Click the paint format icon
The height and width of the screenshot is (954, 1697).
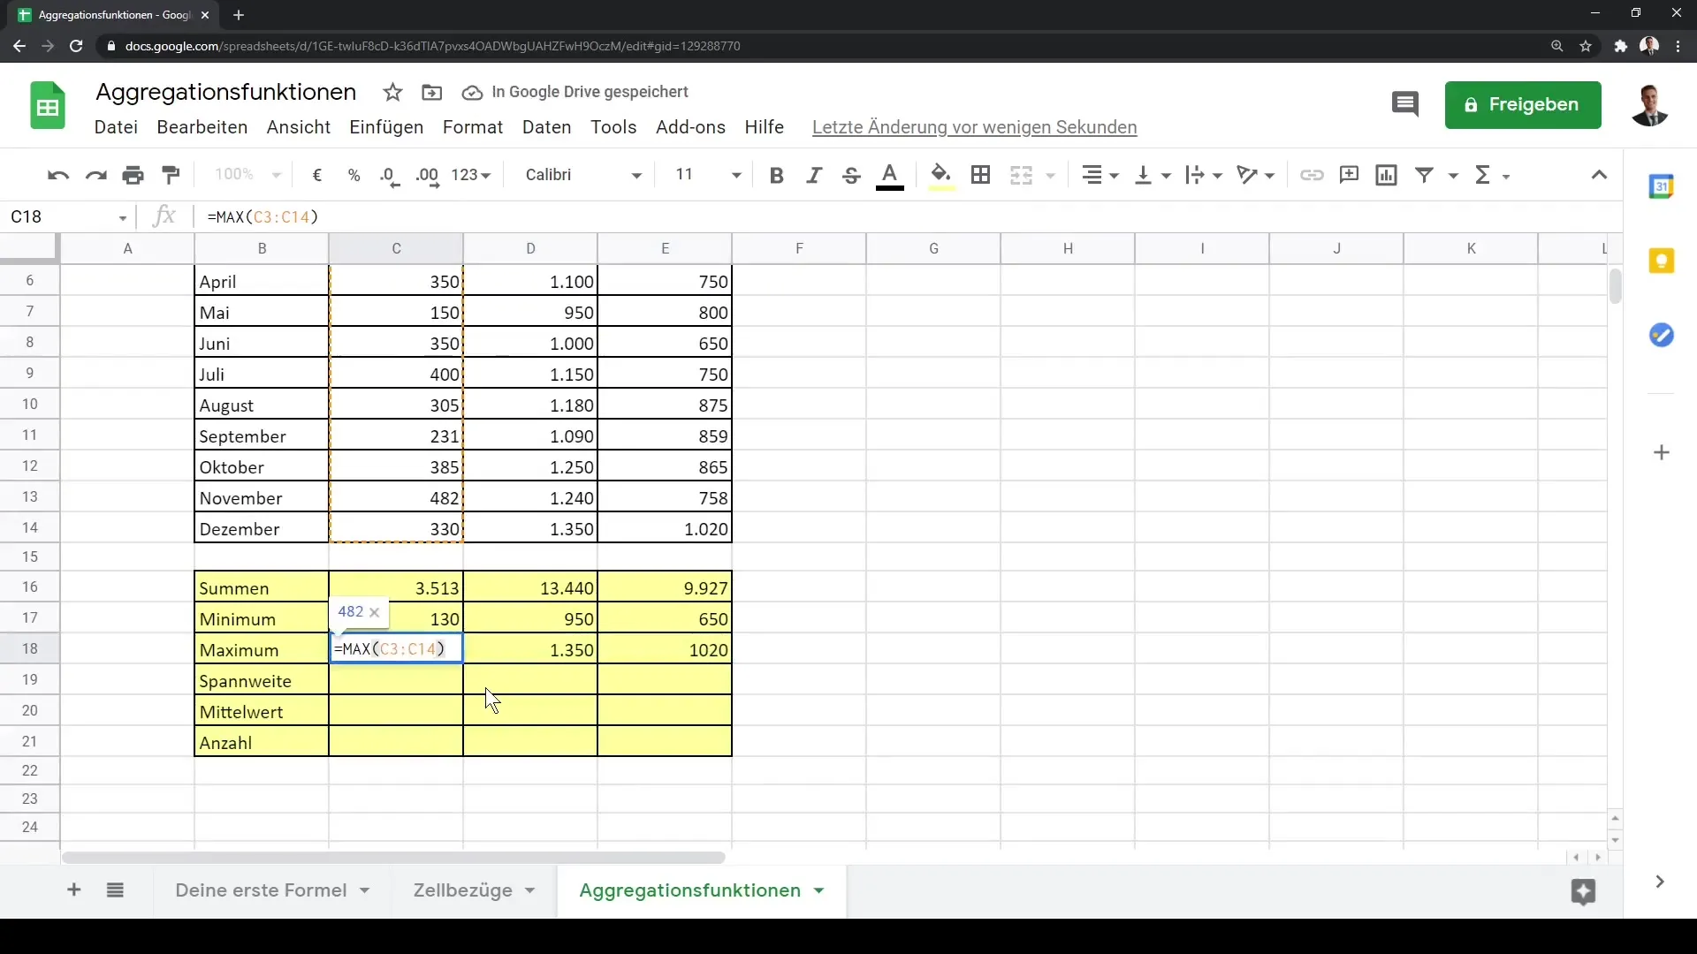[x=171, y=175]
